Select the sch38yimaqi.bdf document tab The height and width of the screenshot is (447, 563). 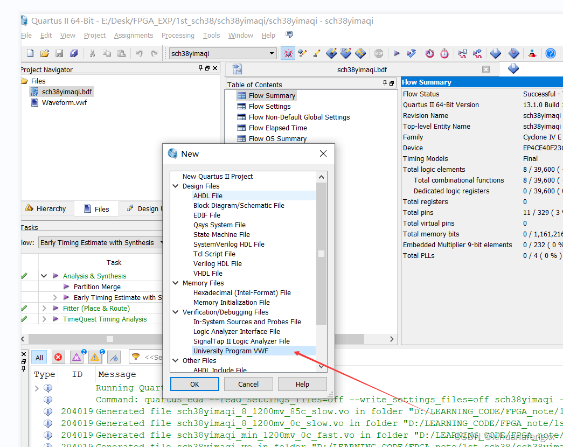click(x=362, y=69)
